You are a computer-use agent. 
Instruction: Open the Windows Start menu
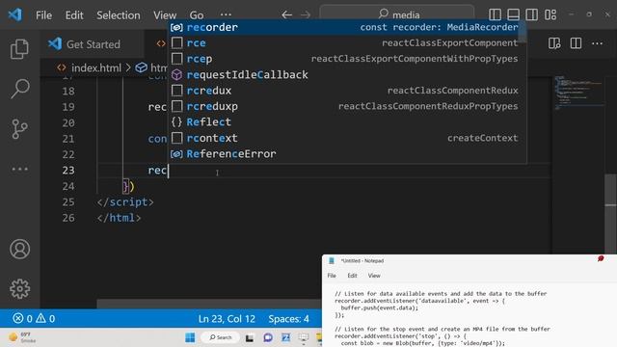tap(190, 337)
